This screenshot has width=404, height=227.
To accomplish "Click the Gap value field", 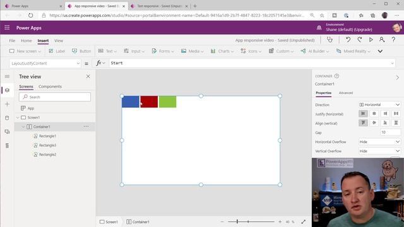I will 390,132.
